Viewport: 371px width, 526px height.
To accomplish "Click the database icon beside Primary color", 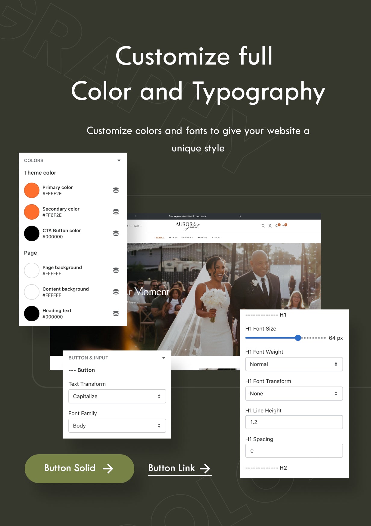I will [x=116, y=190].
